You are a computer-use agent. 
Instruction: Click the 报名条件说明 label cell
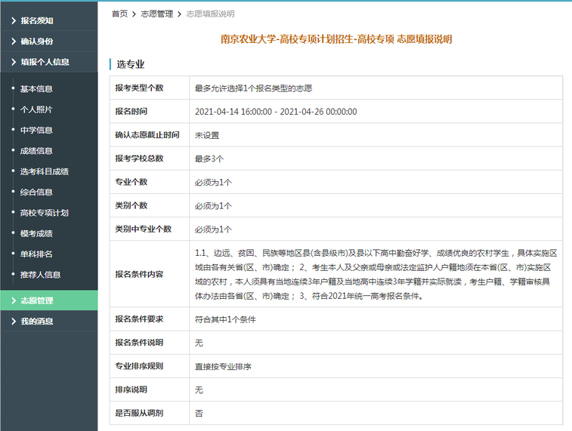(150, 343)
